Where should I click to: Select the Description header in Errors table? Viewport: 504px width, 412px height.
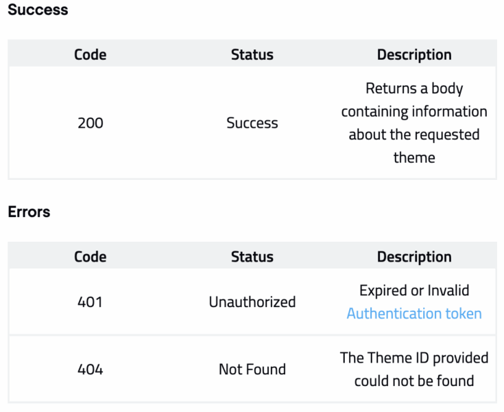tap(414, 257)
